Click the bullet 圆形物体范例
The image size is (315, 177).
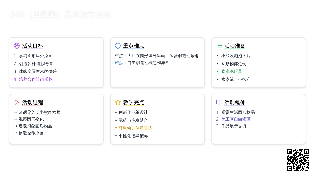[234, 63]
